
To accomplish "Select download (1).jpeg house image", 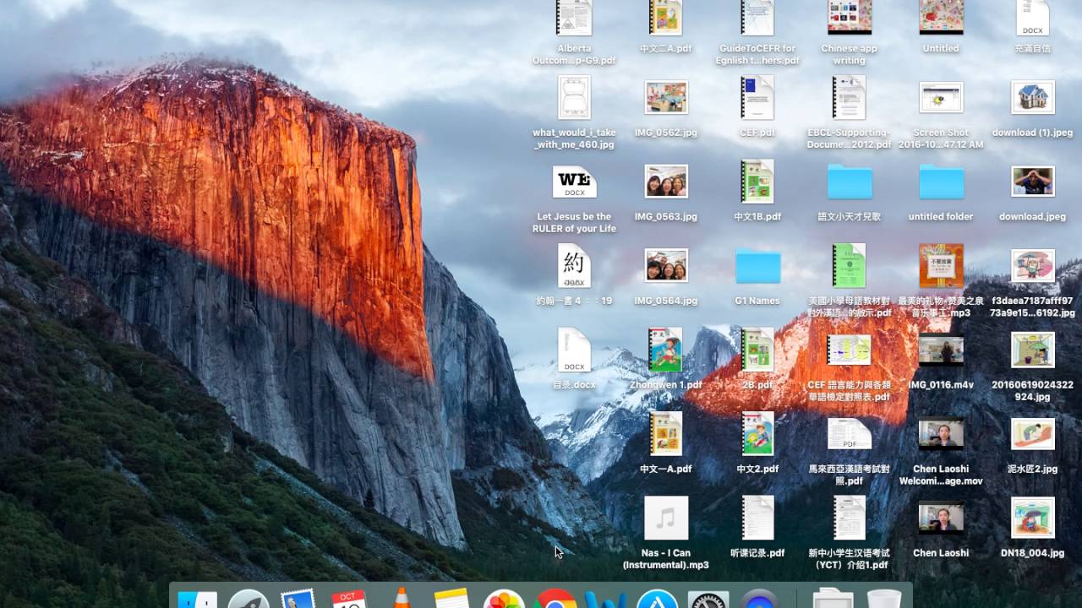I will tap(1032, 97).
